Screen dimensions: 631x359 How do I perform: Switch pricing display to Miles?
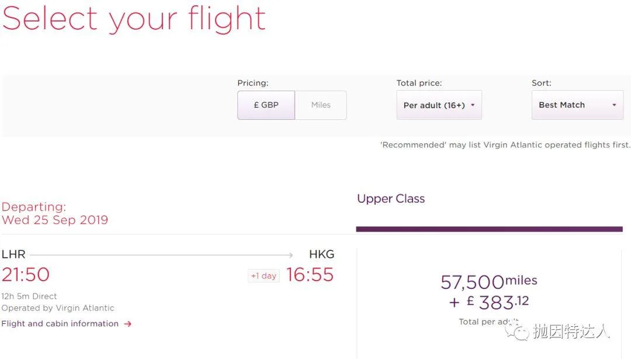pyautogui.click(x=321, y=105)
